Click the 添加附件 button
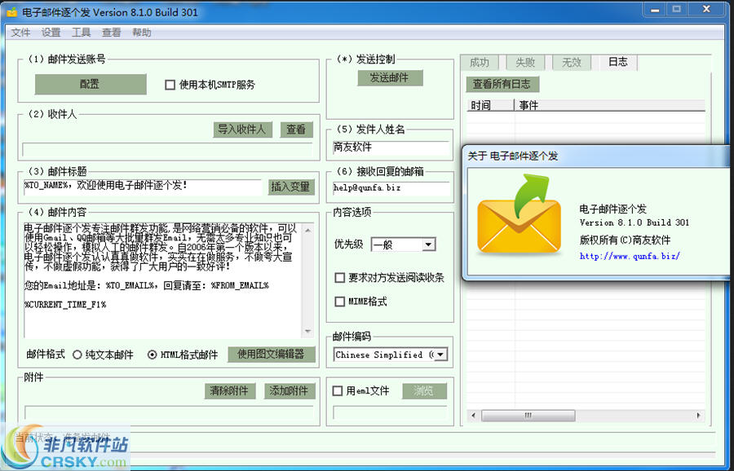 [x=290, y=390]
